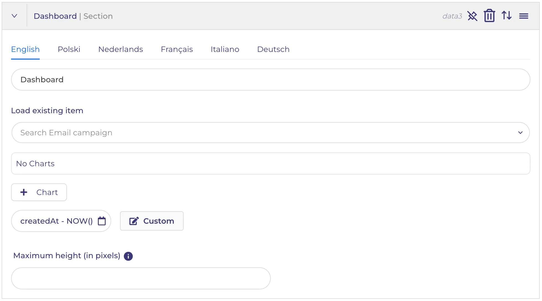Collapse the Dashboard section chevron

coord(14,16)
